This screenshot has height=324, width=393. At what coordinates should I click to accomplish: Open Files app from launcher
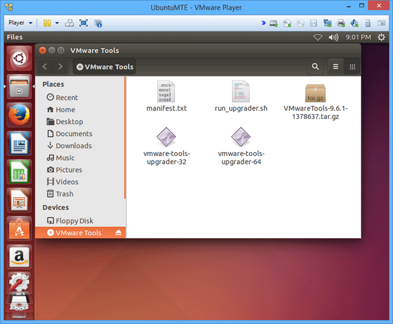pos(19,87)
